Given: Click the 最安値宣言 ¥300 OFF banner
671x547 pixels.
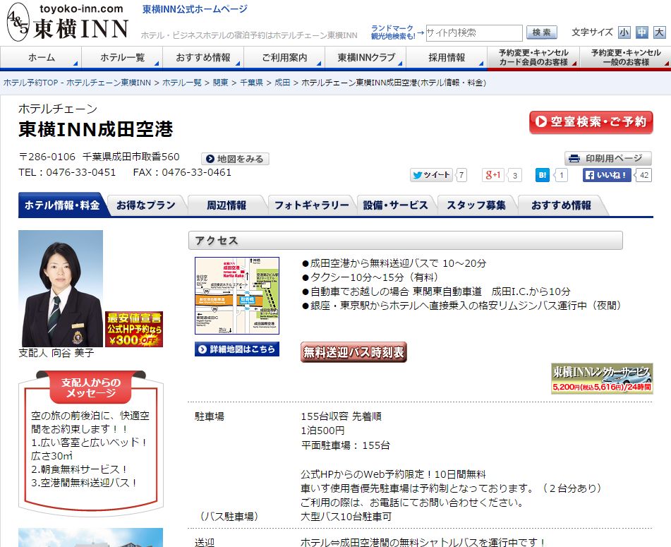Looking at the screenshot, I should click(134, 329).
